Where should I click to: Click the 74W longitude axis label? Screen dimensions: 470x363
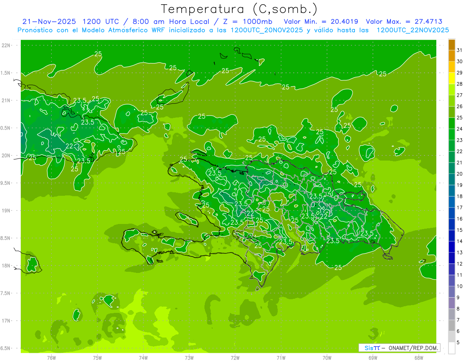tap(143, 358)
